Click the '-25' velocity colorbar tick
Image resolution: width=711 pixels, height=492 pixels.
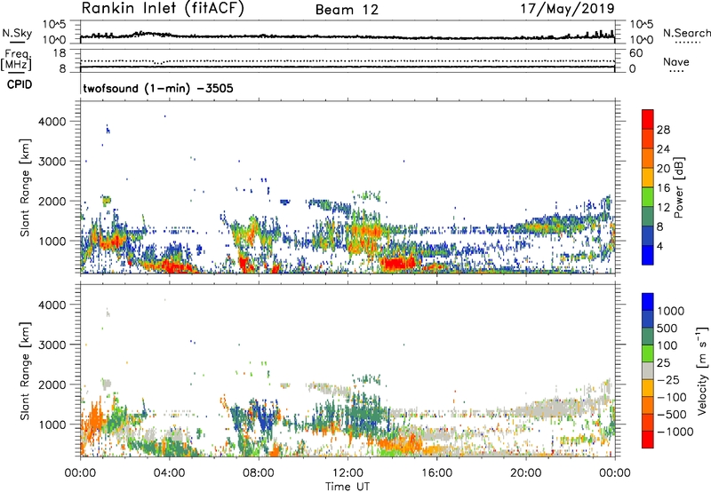668,379
